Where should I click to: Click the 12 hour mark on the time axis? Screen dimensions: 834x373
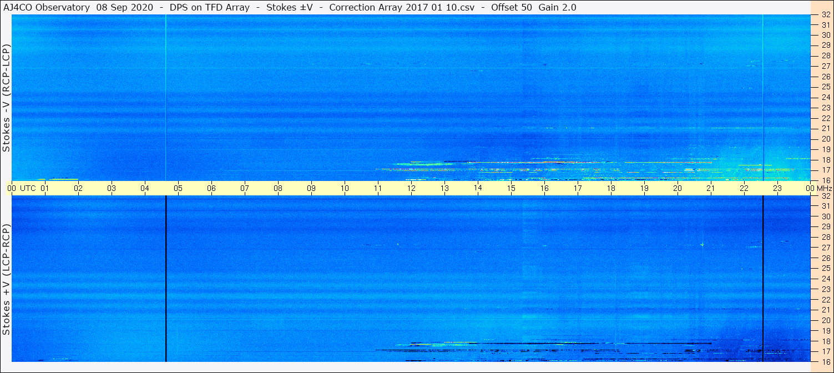click(411, 188)
